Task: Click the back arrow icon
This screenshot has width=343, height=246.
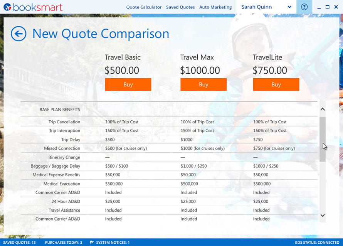Action: [x=18, y=34]
